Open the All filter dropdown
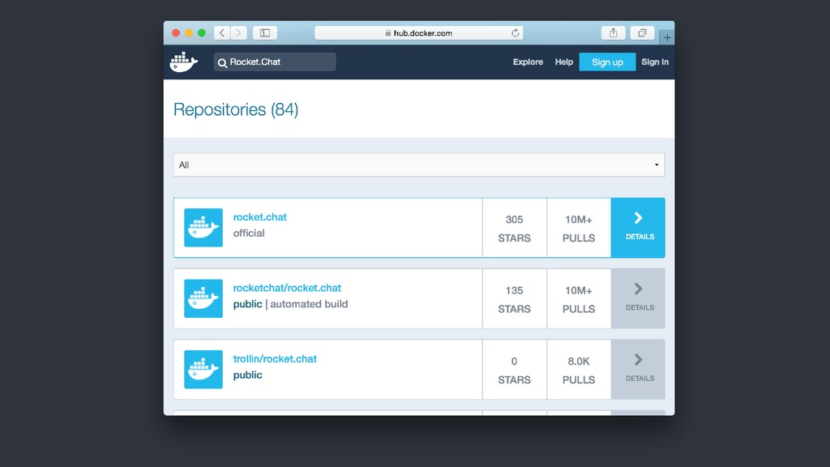Screen dimensions: 830x467 tap(419, 165)
